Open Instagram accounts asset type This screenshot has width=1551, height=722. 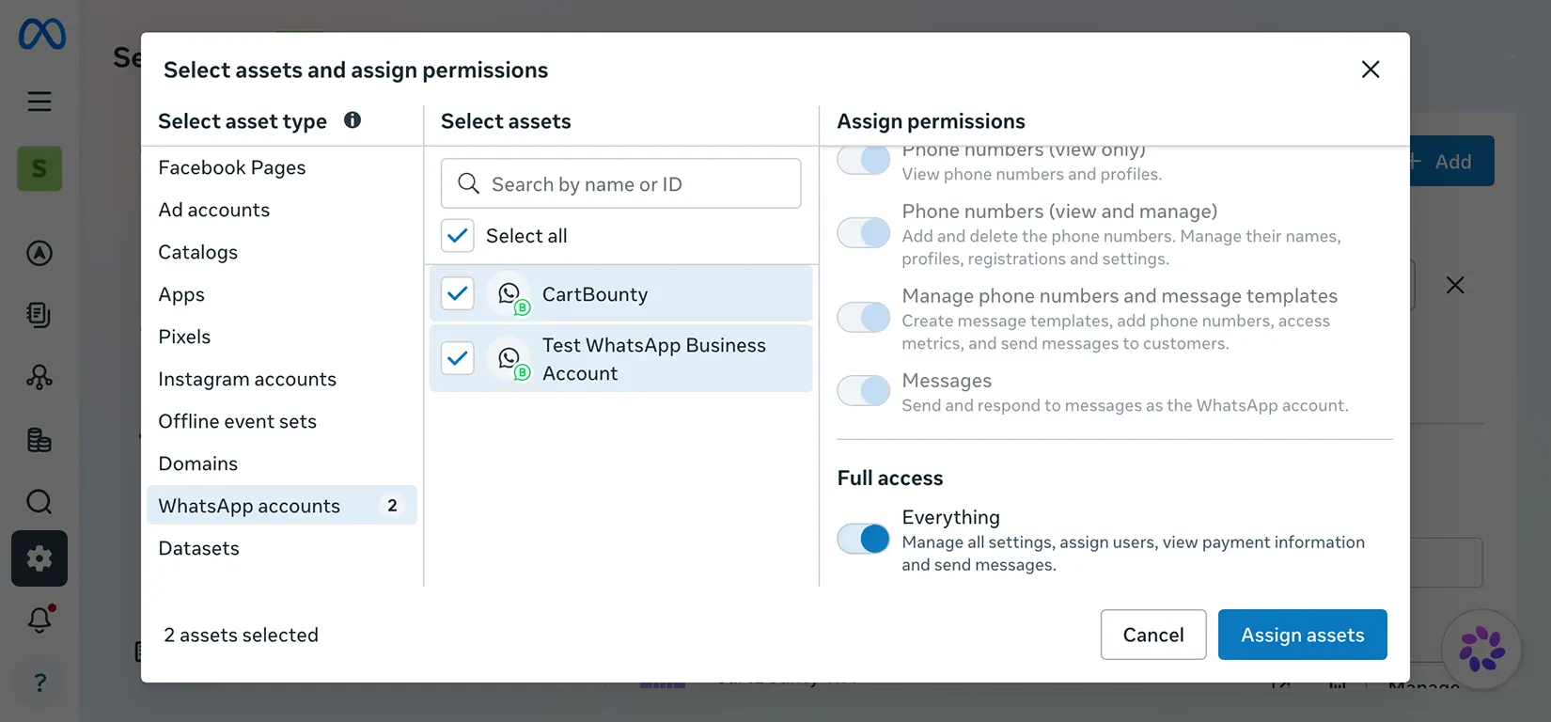point(282,379)
